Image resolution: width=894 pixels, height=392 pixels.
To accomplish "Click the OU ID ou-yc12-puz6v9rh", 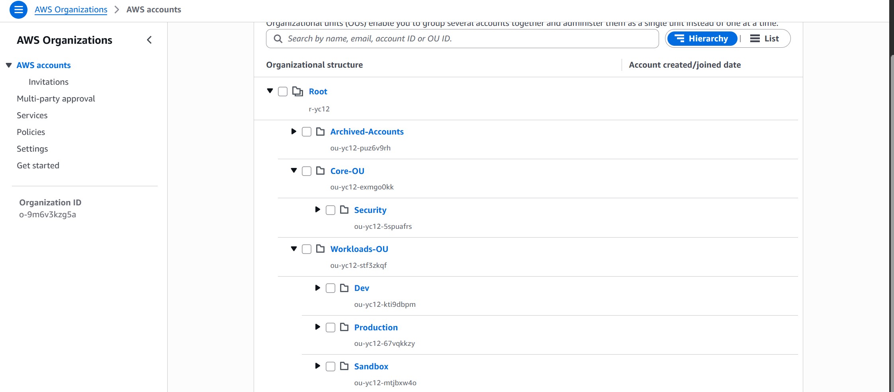I will [360, 148].
